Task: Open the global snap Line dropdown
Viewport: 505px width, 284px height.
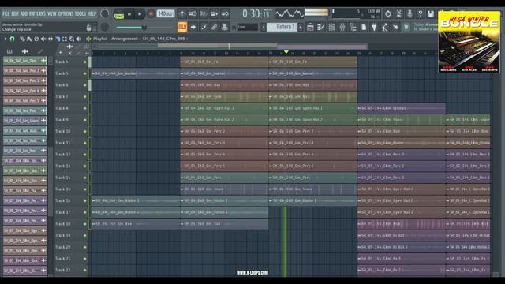Action: pos(247,28)
